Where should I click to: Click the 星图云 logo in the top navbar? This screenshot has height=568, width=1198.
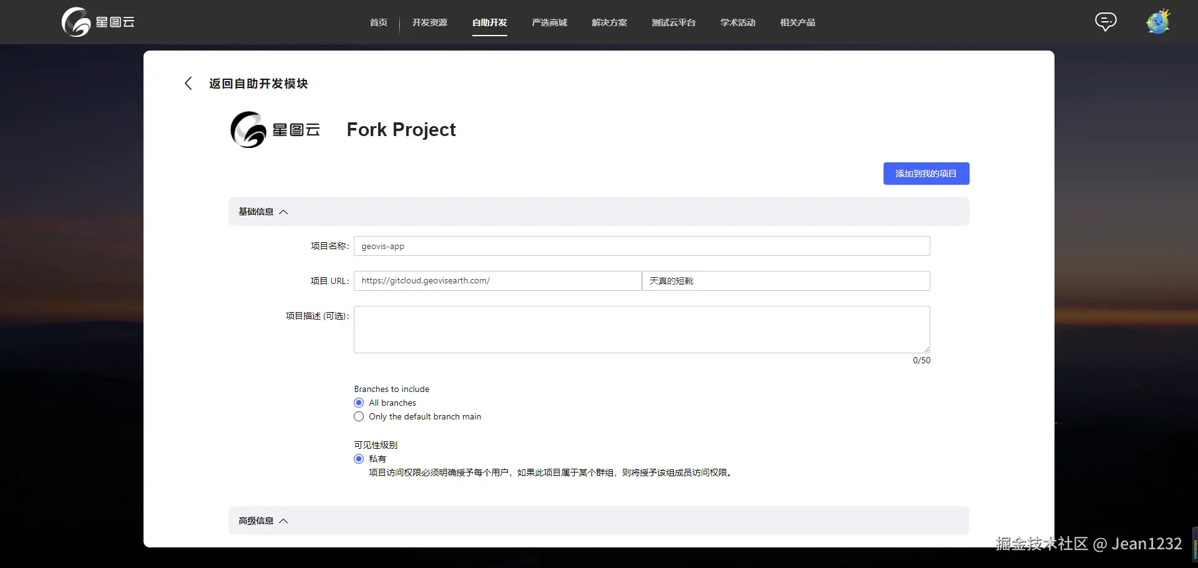click(x=98, y=22)
